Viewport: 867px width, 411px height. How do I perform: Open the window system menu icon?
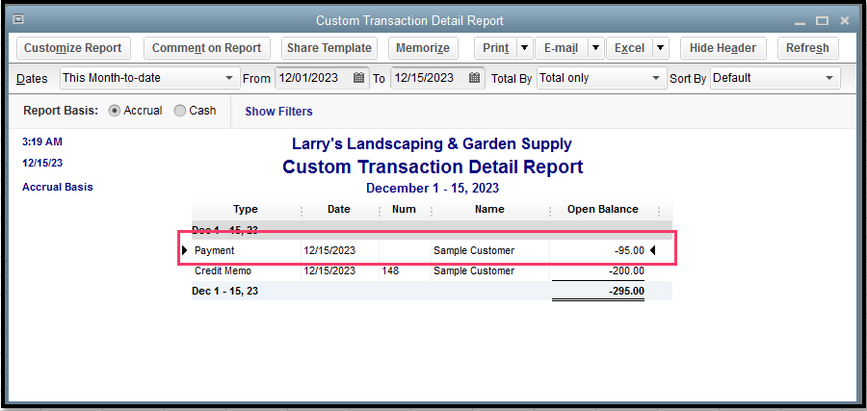[18, 19]
